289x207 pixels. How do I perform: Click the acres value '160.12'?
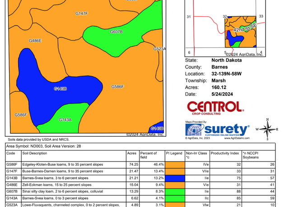pos(219,87)
